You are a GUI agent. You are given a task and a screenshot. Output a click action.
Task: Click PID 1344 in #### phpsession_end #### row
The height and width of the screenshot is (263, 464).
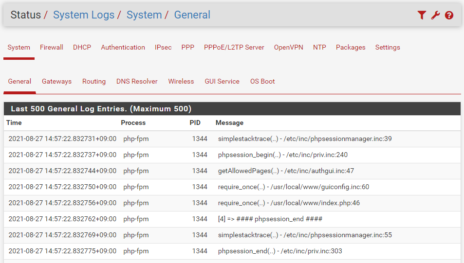click(x=200, y=219)
